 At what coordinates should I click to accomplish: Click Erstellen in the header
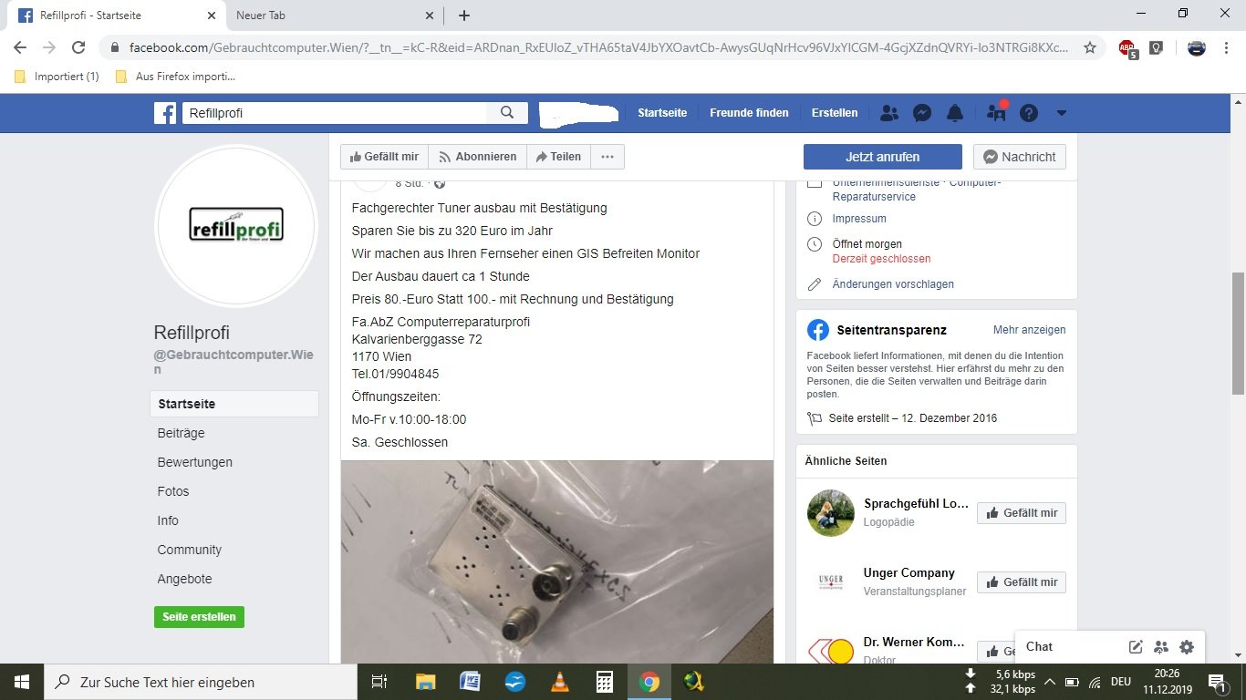pyautogui.click(x=835, y=113)
